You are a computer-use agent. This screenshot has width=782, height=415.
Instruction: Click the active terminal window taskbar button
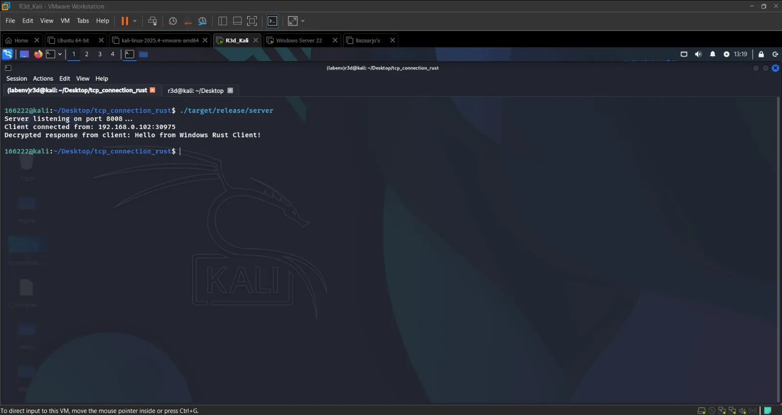tap(130, 54)
